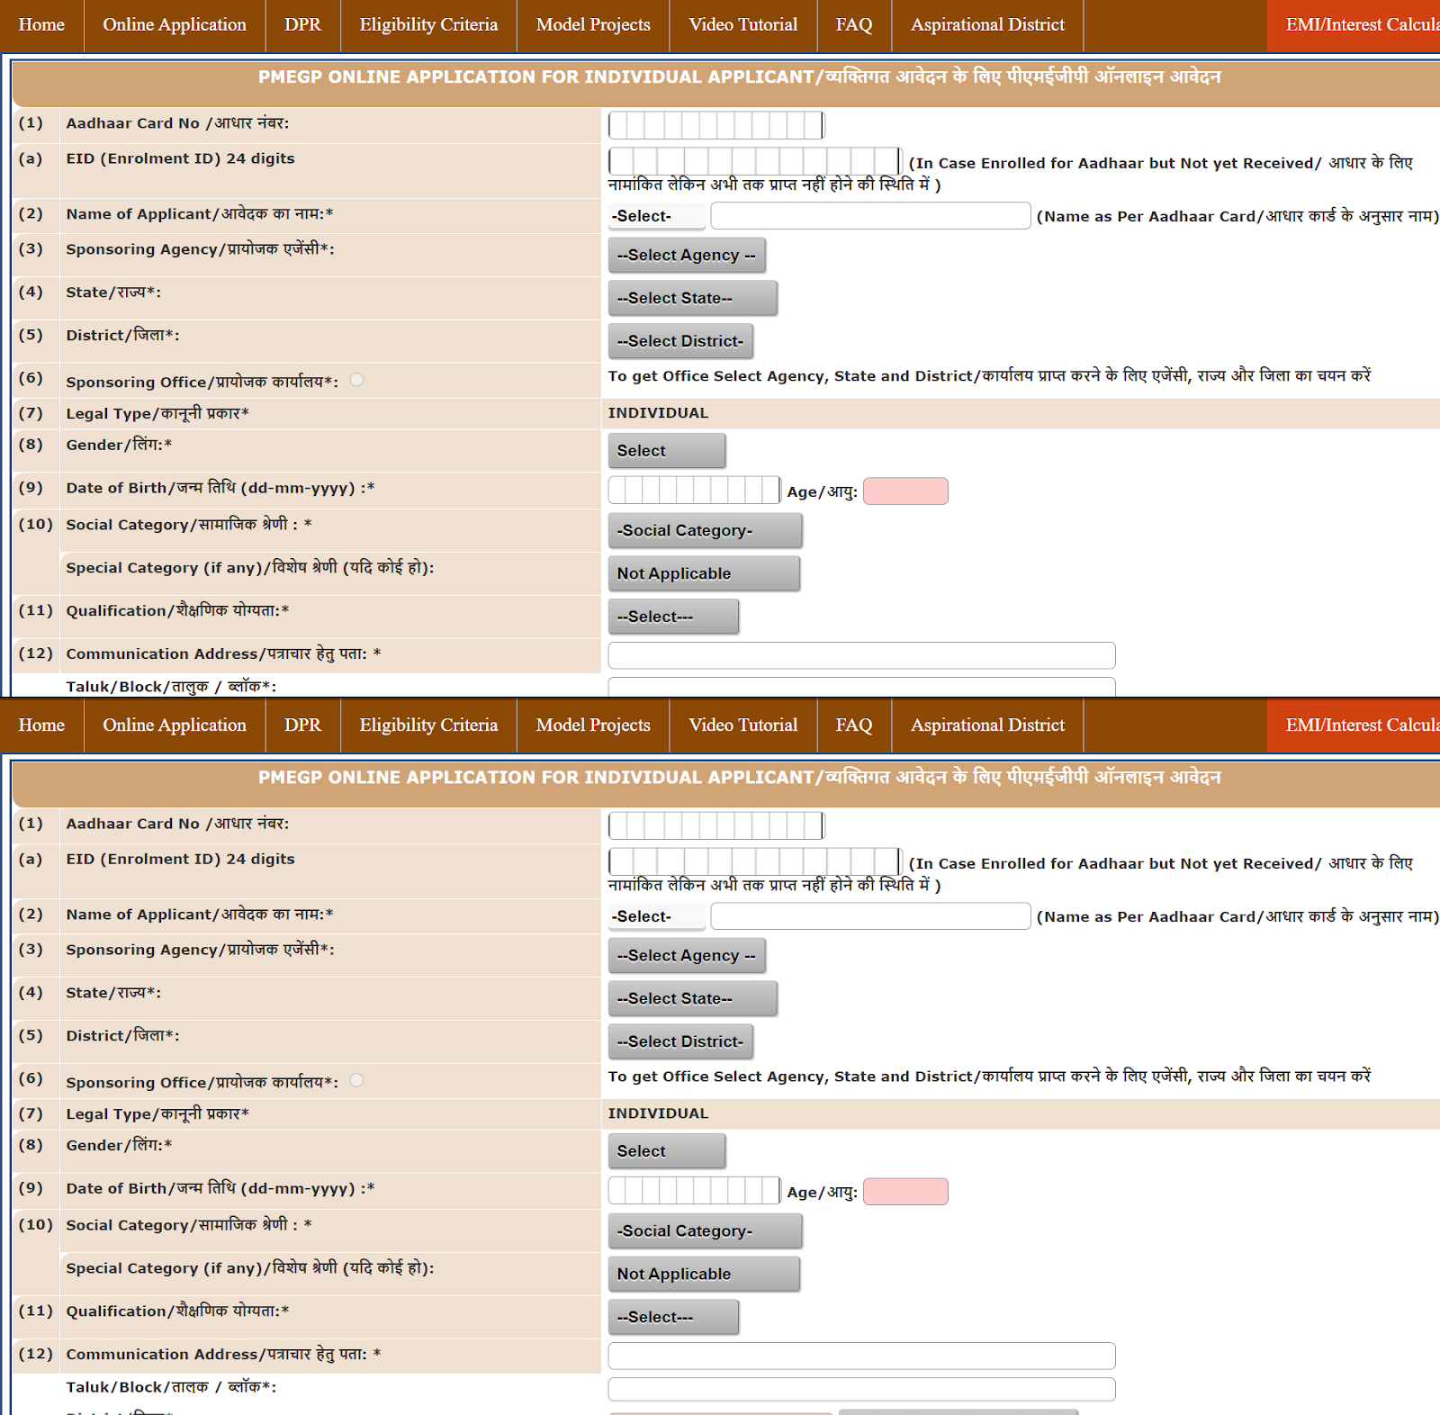1440x1415 pixels.
Task: Open Eligibility Criteria in the lower navigation bar
Action: (428, 726)
